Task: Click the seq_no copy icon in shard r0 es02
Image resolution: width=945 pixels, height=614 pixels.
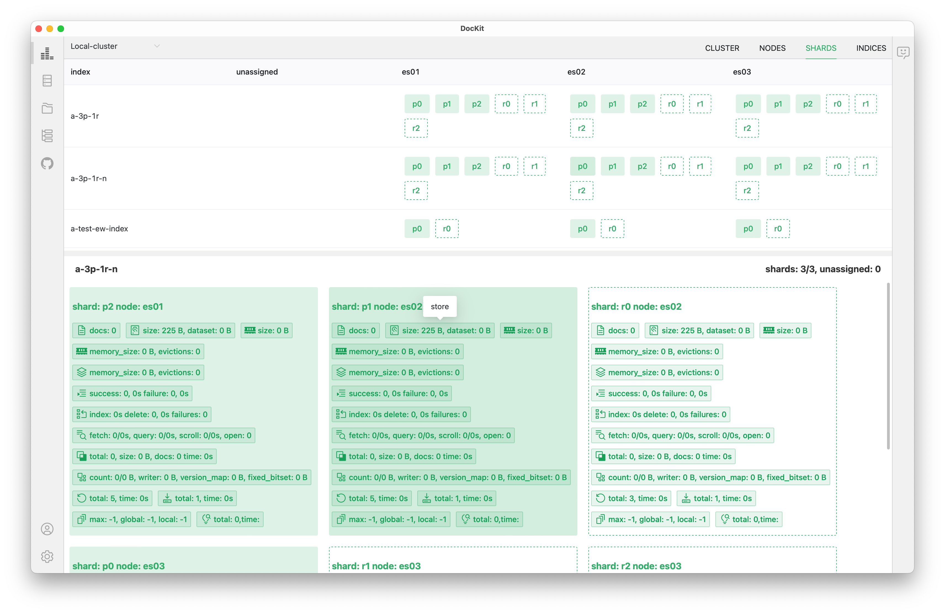Action: tap(600, 519)
